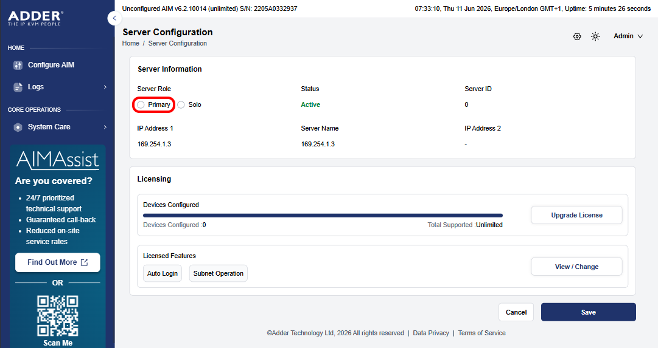Toggle light/dark theme sun icon
The height and width of the screenshot is (348, 658).
point(595,36)
